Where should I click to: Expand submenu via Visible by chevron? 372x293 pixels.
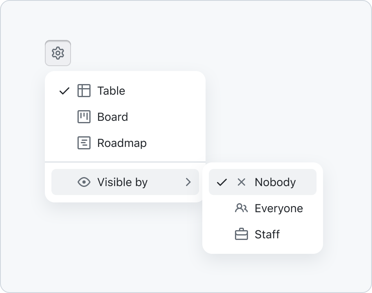(188, 182)
